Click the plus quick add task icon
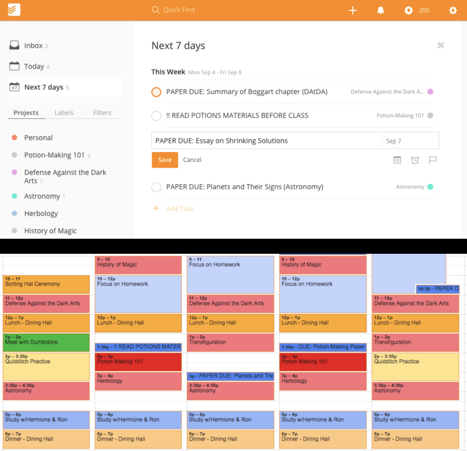467x451 pixels. [x=353, y=10]
